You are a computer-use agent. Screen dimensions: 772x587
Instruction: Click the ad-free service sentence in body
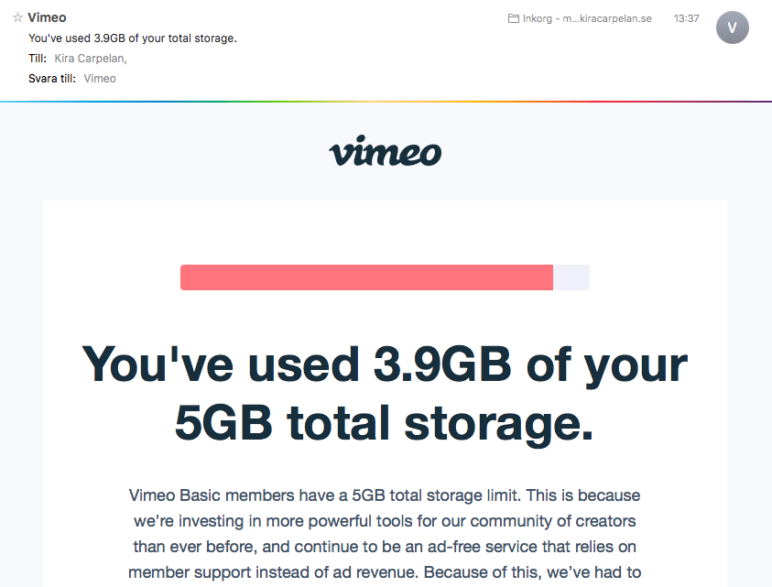point(385,547)
